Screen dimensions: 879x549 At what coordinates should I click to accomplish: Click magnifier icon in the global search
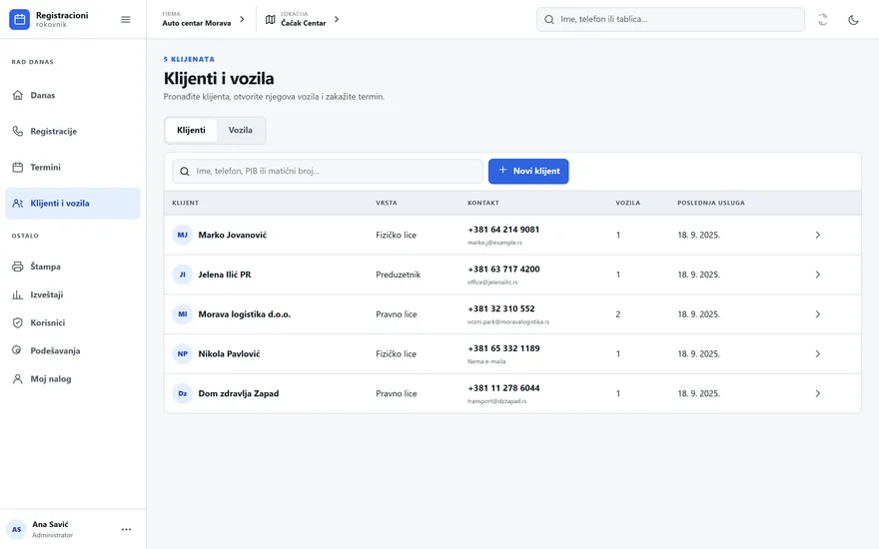(x=549, y=20)
